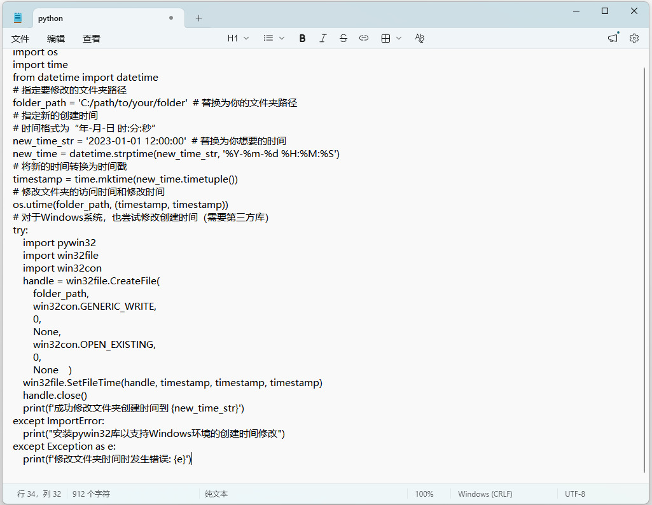Click the win32con.GENERIC_WRITE, line
This screenshot has height=505, width=652.
95,307
